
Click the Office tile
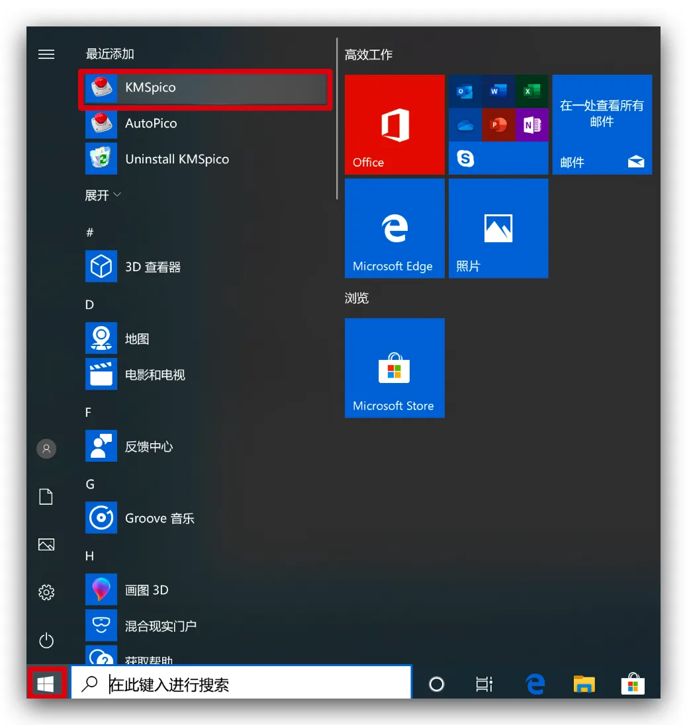[394, 124]
